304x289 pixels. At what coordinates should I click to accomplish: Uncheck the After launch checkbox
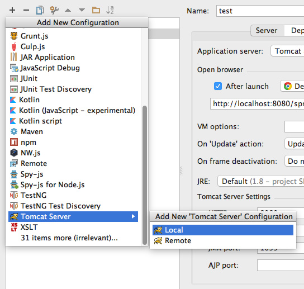pos(218,86)
